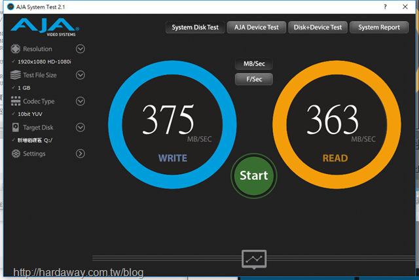This screenshot has height=280, width=419.
Task: Open help with the question mark
Action: (x=385, y=7)
